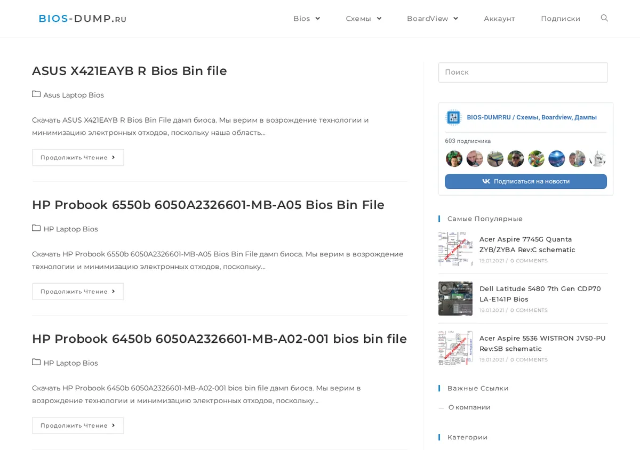Focus the Поиск search field
Image resolution: width=640 pixels, height=450 pixels.
tap(523, 73)
